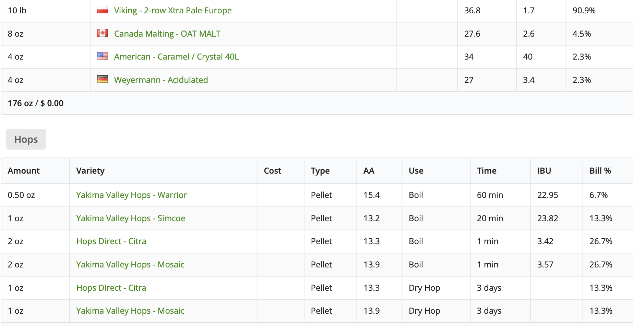Open Weyermann - Acidulated fermentable link
The image size is (633, 326).
click(161, 80)
